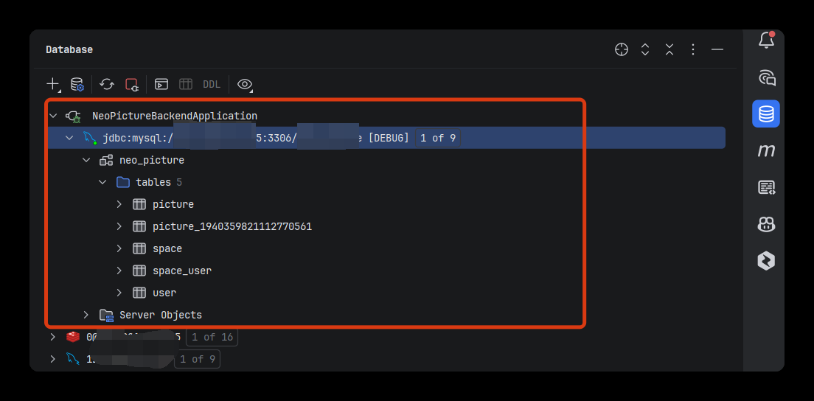Select the user table

[x=164, y=293]
